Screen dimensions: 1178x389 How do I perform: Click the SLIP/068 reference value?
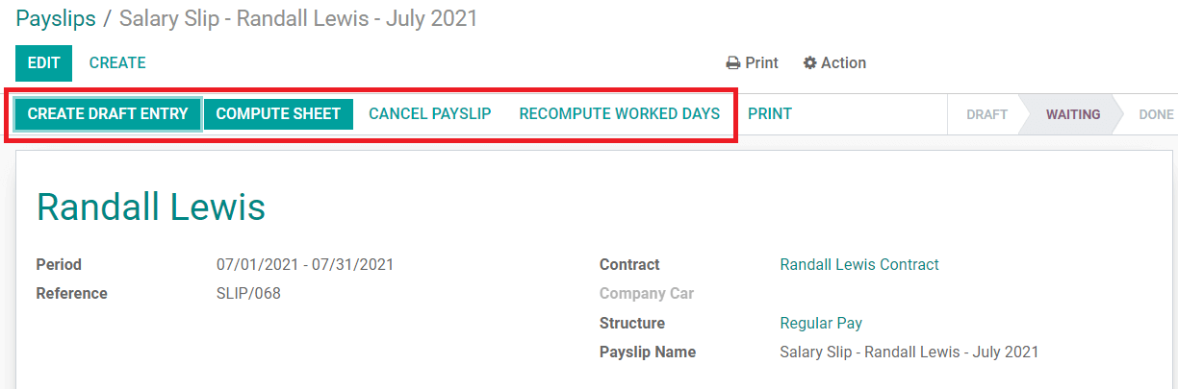point(248,293)
